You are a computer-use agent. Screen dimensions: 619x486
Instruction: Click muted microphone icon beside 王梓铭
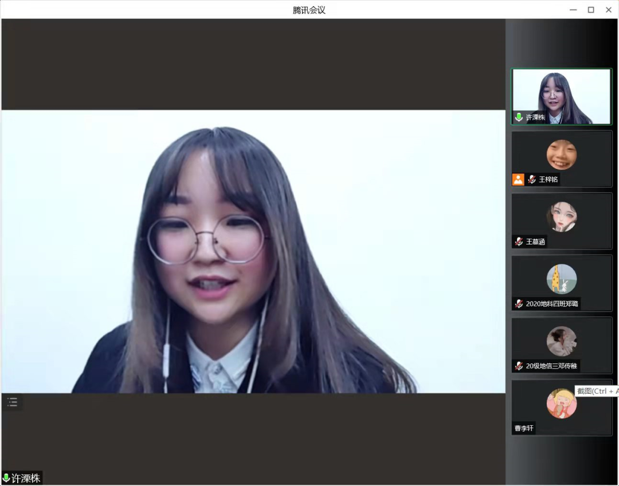532,179
